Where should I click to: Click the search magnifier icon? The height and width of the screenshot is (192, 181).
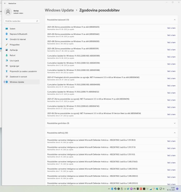point(37,21)
